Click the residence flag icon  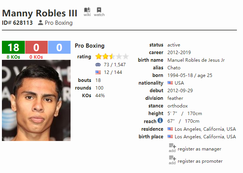click(170, 129)
